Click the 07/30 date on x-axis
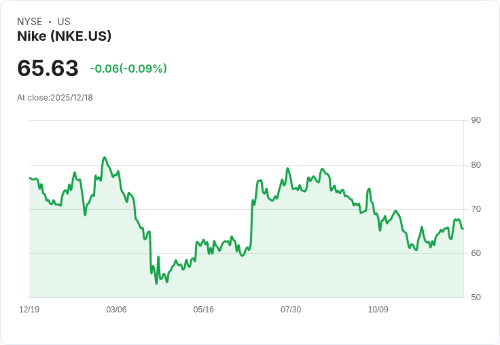This screenshot has height=345, width=500. 291,310
